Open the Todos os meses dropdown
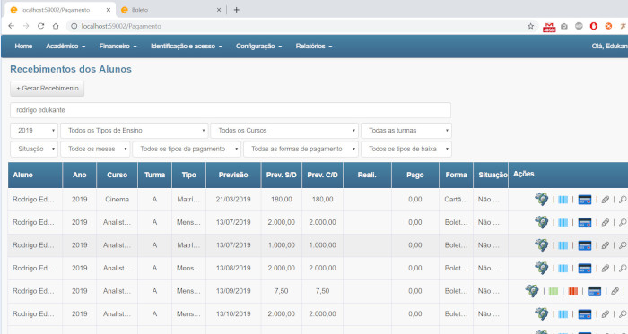Screen dimensions: 628x334 95,149
